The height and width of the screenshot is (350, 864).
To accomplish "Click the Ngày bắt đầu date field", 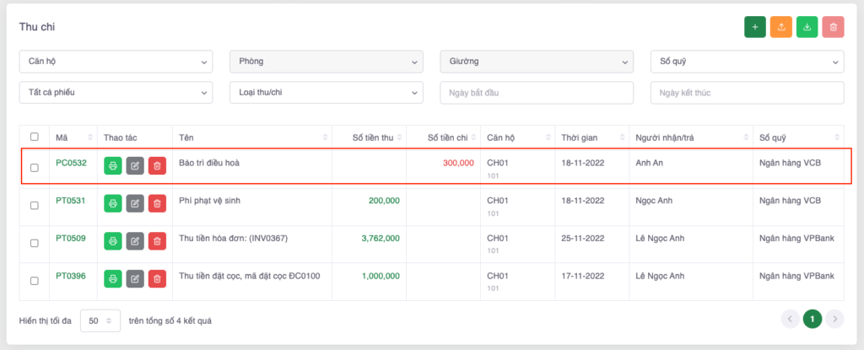I will tap(536, 93).
